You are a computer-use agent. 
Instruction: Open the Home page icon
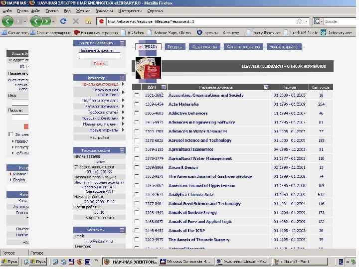88,21
